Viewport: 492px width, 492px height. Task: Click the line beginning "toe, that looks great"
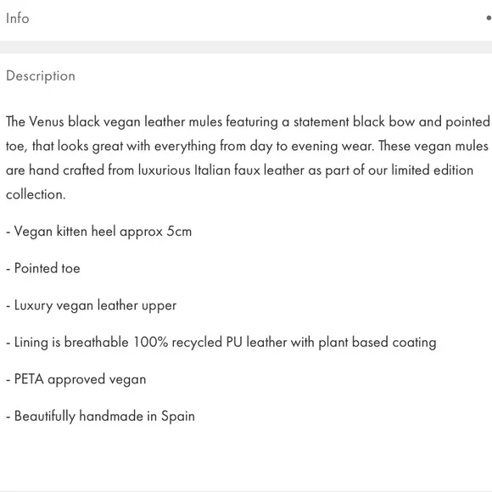click(247, 146)
